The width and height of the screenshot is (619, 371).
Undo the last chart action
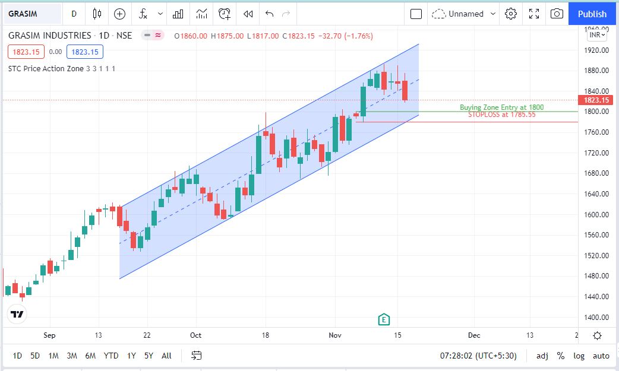pos(270,14)
